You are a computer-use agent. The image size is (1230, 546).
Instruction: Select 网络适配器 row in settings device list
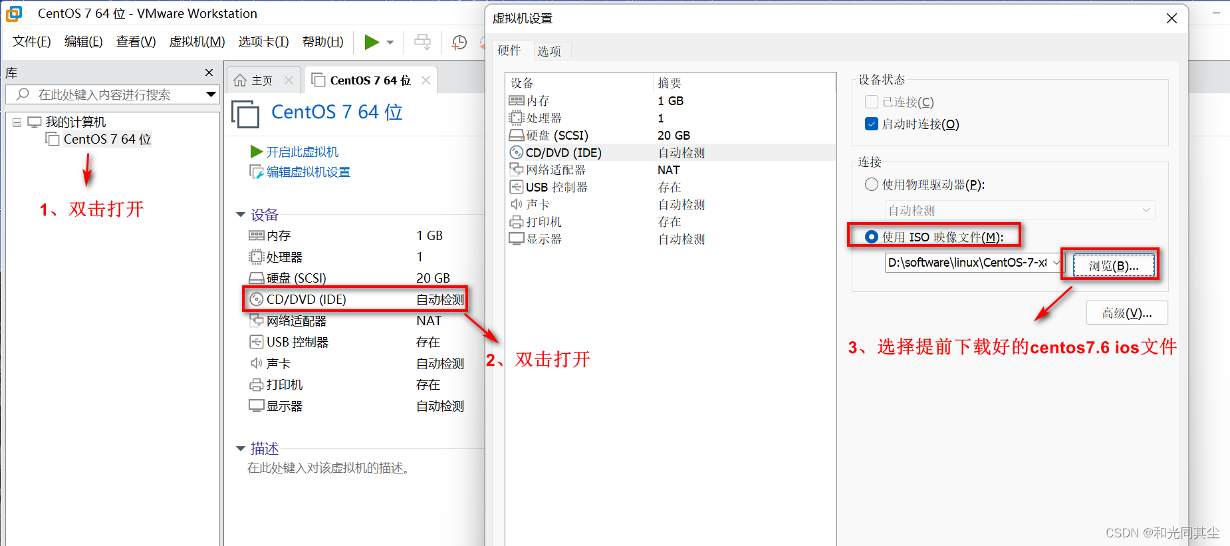pyautogui.click(x=670, y=170)
